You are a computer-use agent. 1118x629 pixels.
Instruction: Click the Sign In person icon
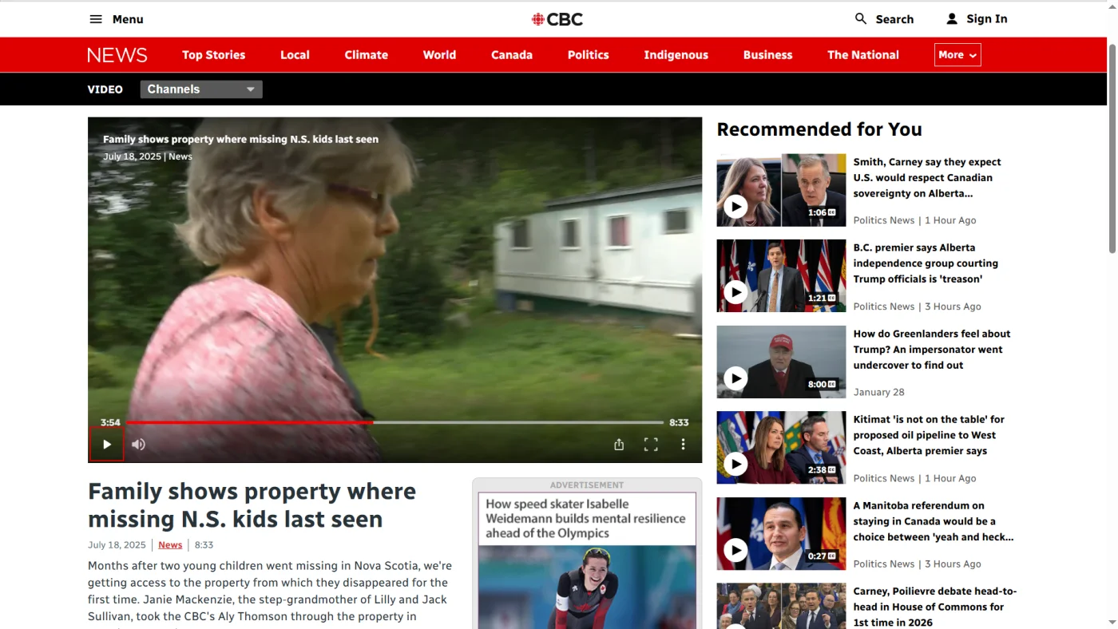[x=952, y=18]
